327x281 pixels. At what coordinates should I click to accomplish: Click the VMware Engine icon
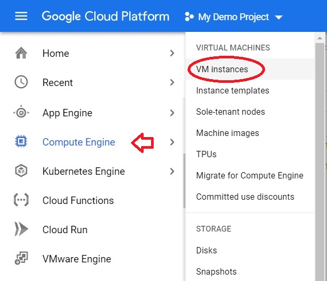pos(21,258)
